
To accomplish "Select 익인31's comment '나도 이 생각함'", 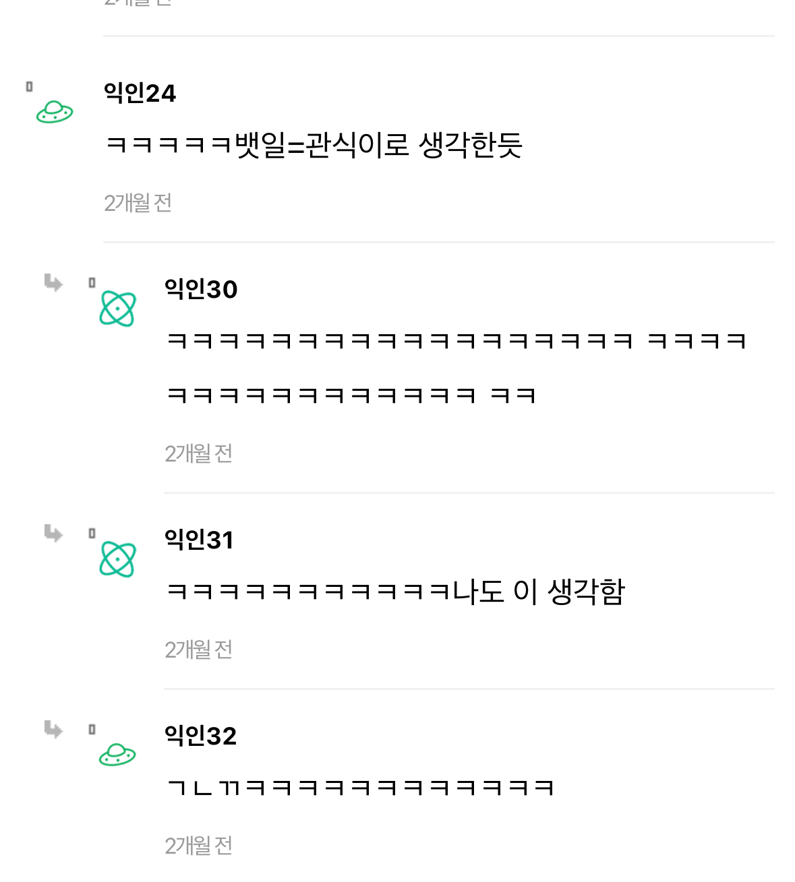I will click(538, 592).
